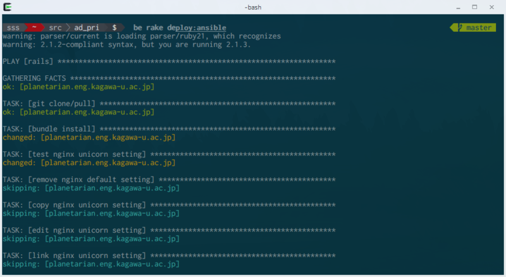Click the ok host line under GATHERING FACTS
Image resolution: width=506 pixels, height=277 pixels.
pos(78,87)
